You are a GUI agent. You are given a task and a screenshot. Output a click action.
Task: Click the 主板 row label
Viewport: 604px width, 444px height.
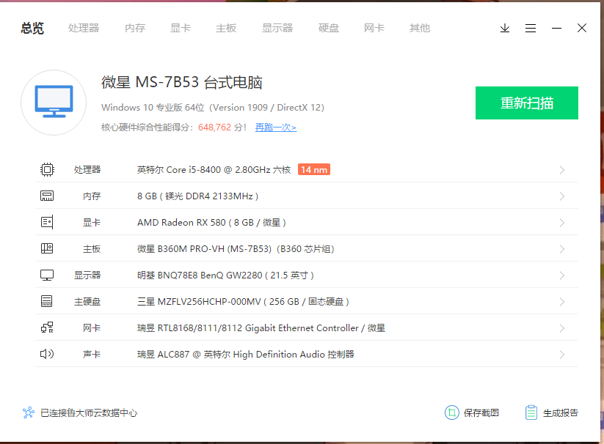(92, 248)
